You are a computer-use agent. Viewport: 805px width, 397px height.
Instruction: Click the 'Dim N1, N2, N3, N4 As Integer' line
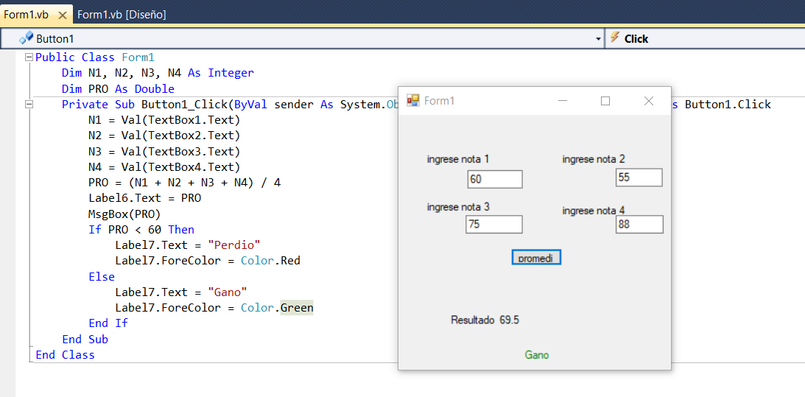click(158, 73)
